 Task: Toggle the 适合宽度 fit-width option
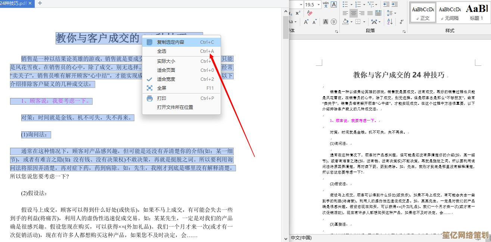(166, 79)
